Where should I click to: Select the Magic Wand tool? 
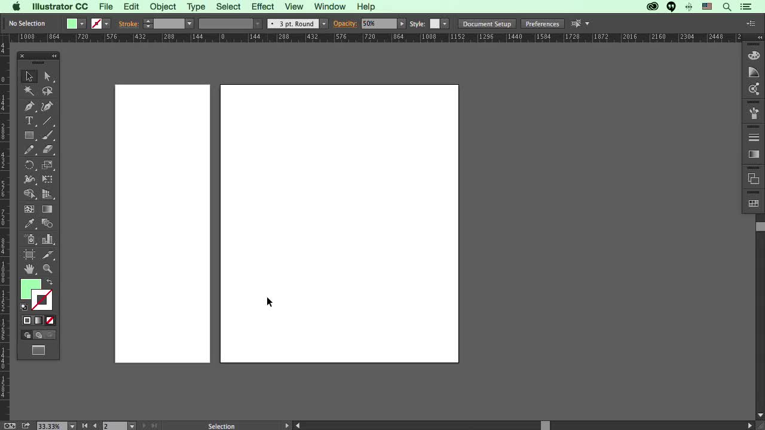(x=29, y=90)
